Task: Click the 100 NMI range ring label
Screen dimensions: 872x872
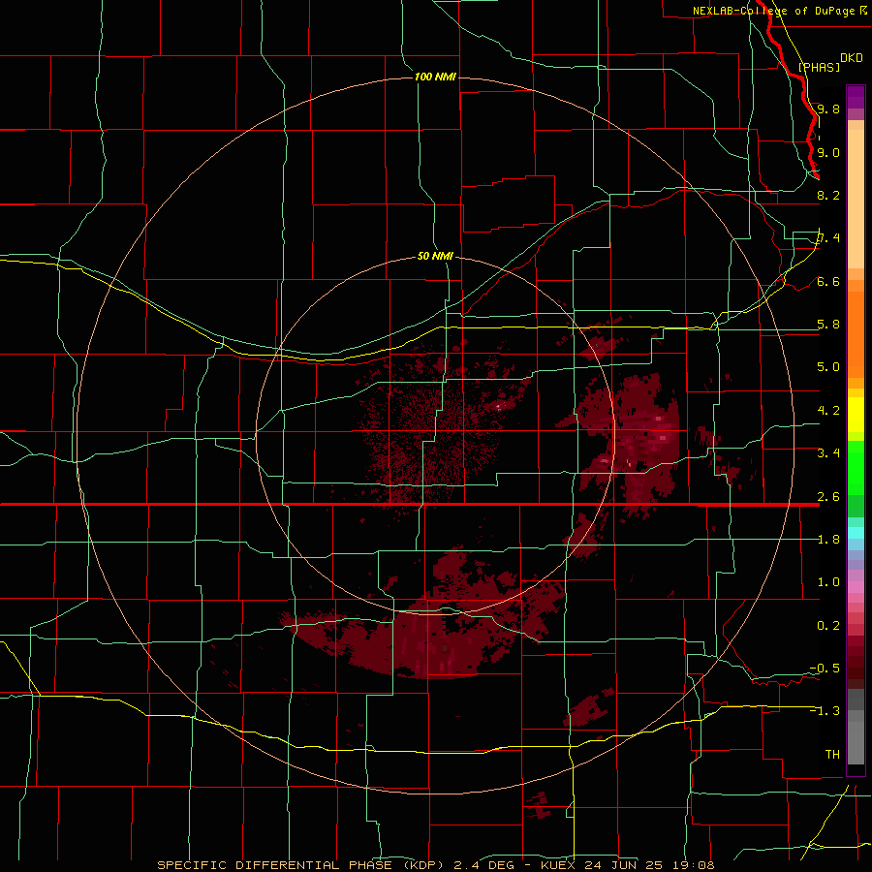Action: [435, 77]
